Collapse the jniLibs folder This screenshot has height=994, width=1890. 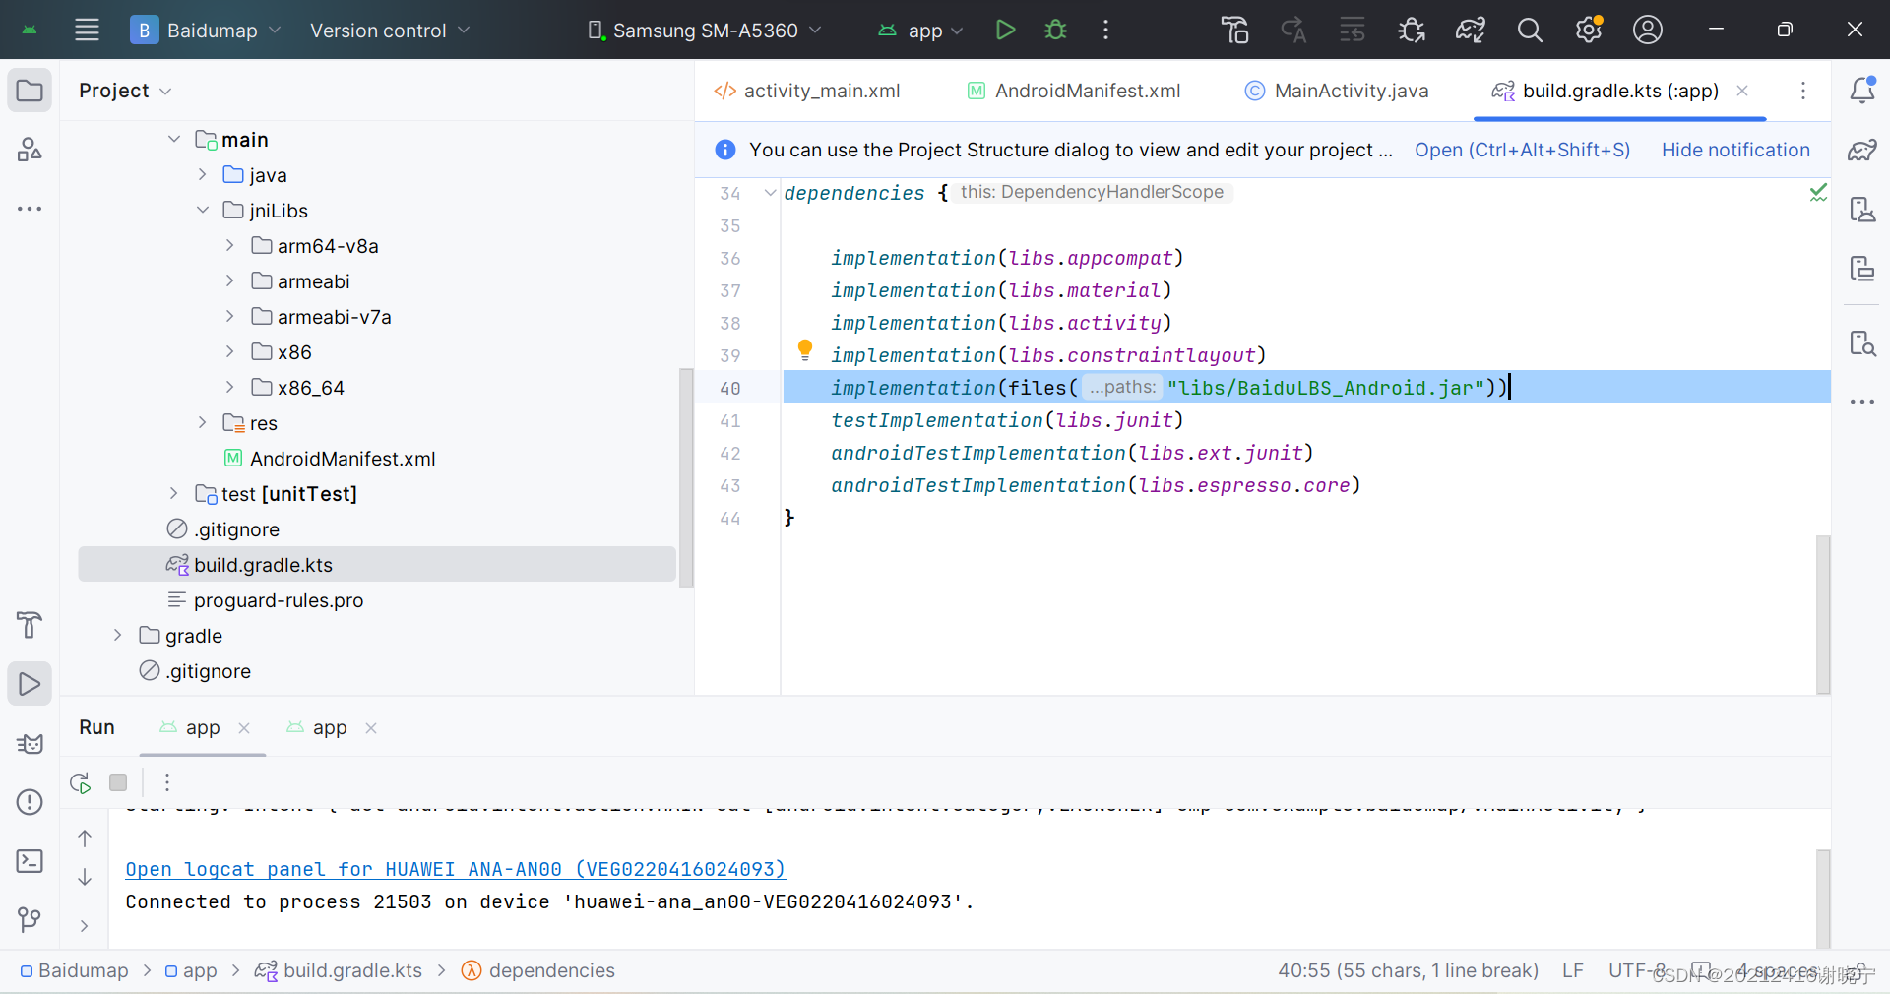[203, 210]
